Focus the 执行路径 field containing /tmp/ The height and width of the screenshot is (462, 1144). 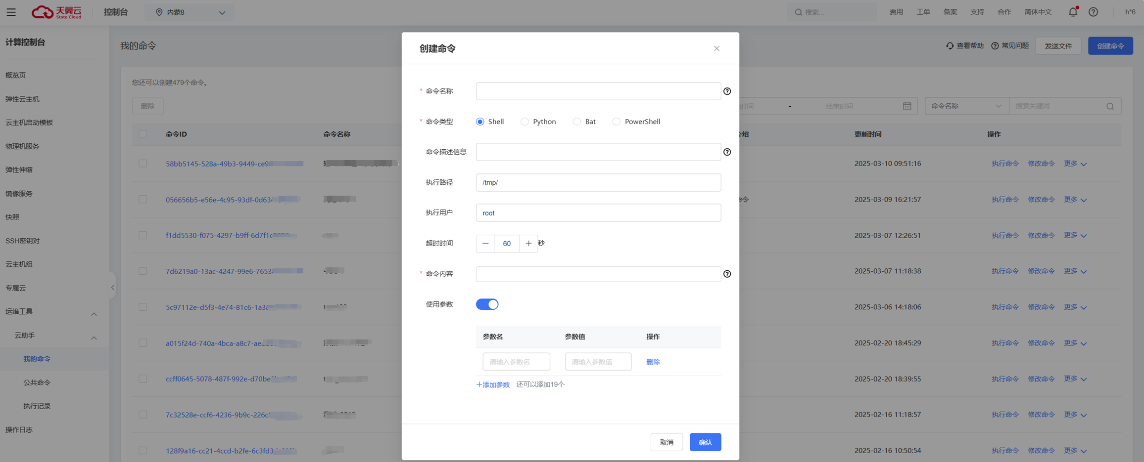[598, 182]
